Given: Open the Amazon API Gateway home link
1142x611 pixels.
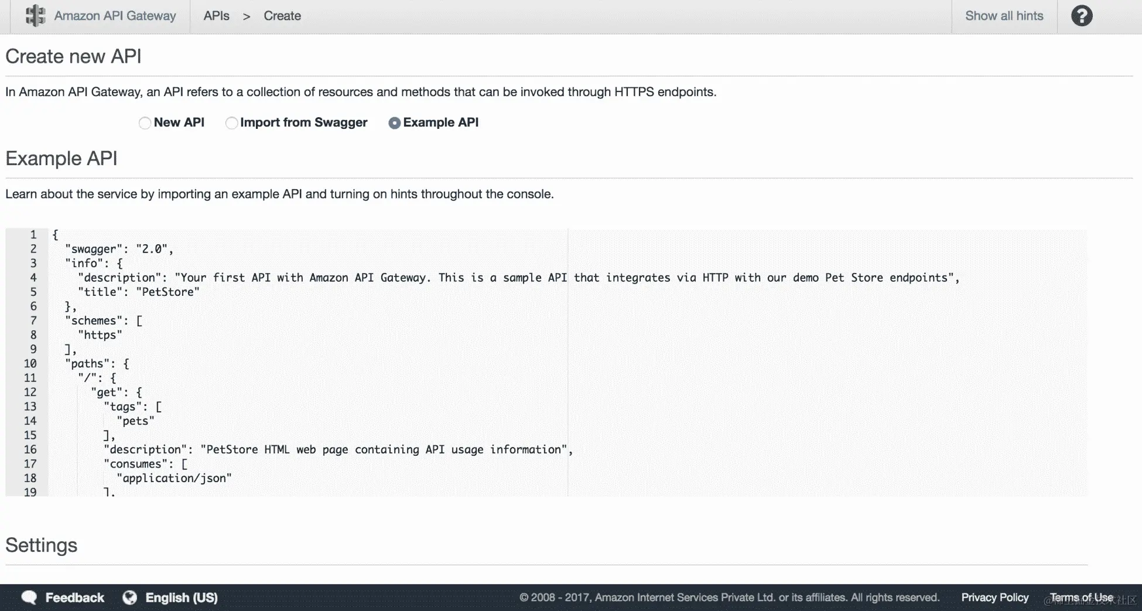Looking at the screenshot, I should pyautogui.click(x=115, y=16).
